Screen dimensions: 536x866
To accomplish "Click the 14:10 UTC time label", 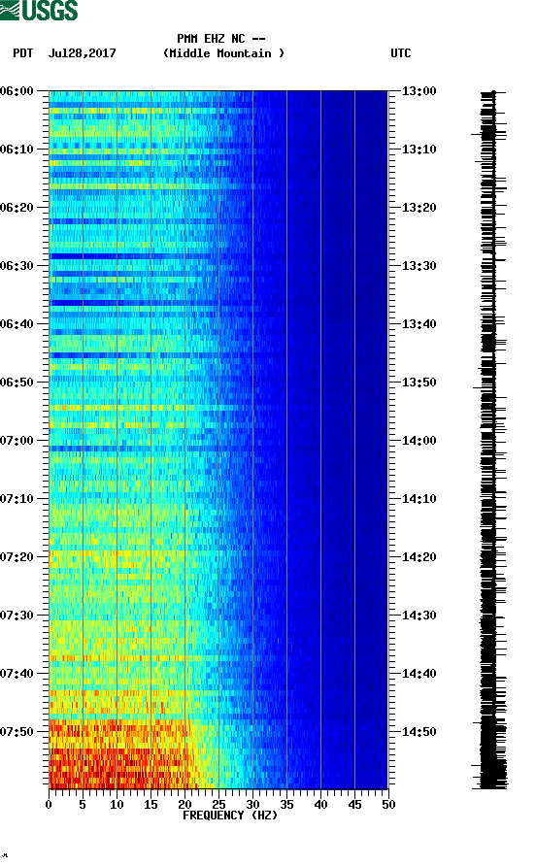I will pos(419,499).
